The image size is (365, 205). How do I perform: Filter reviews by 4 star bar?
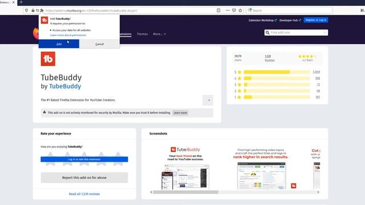coord(277,79)
